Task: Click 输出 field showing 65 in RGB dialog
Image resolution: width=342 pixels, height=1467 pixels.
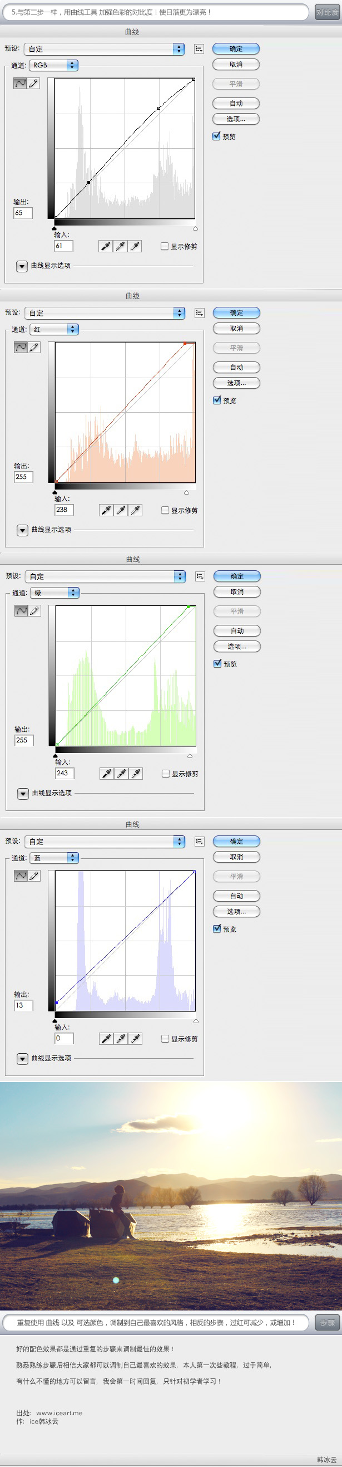Action: [23, 213]
